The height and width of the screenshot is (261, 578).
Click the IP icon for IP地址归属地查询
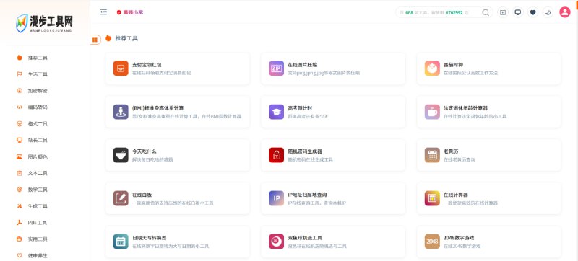[x=276, y=198]
